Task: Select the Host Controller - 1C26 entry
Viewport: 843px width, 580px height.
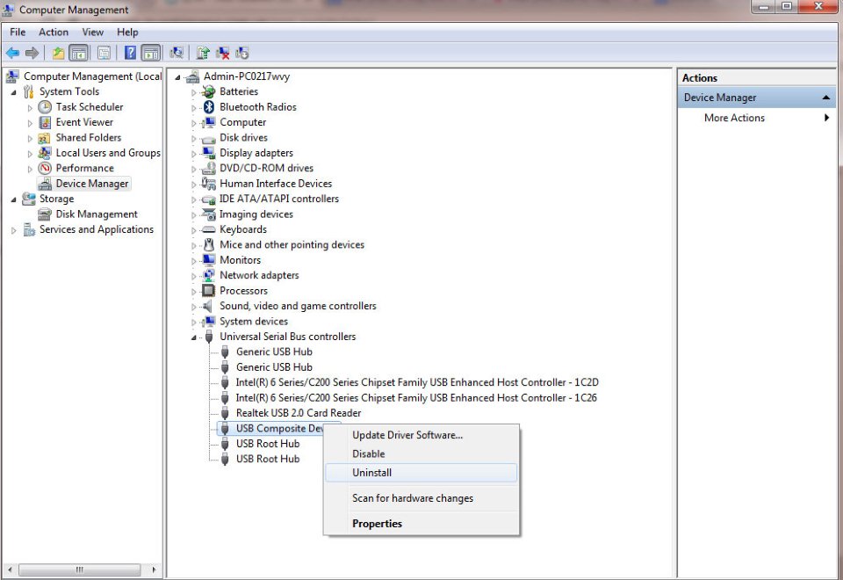Action: click(x=416, y=398)
